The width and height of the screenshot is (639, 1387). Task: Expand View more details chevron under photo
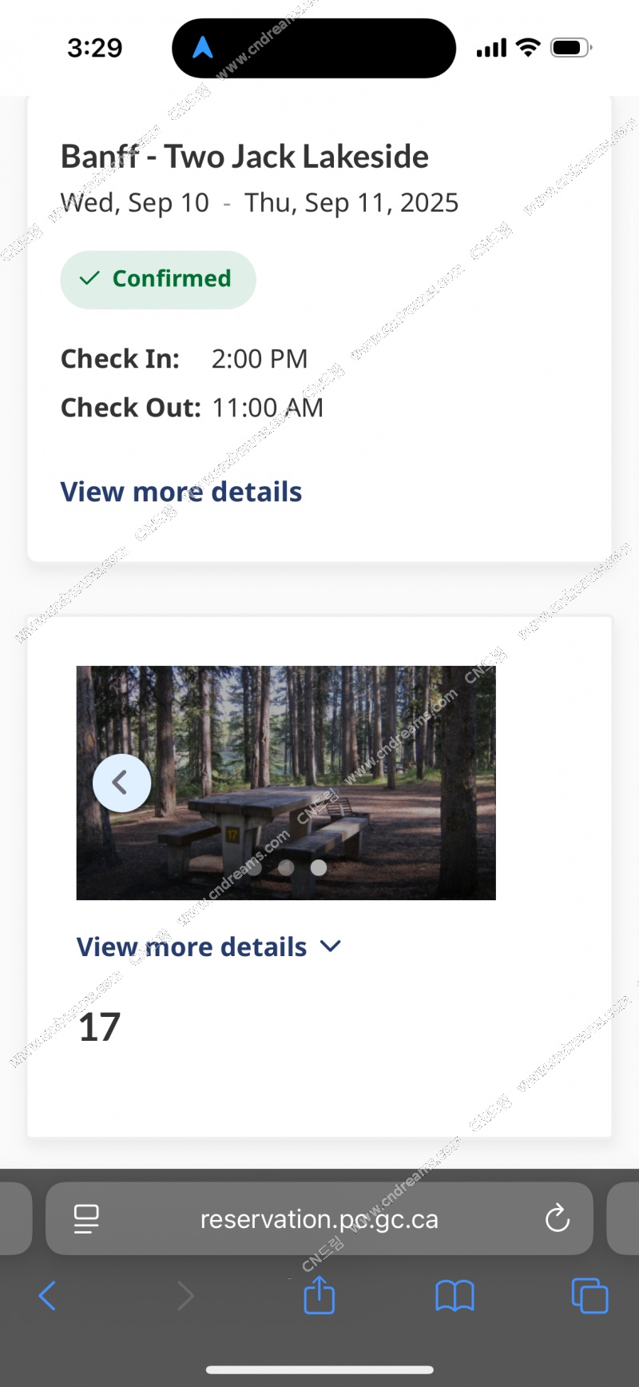(x=331, y=947)
